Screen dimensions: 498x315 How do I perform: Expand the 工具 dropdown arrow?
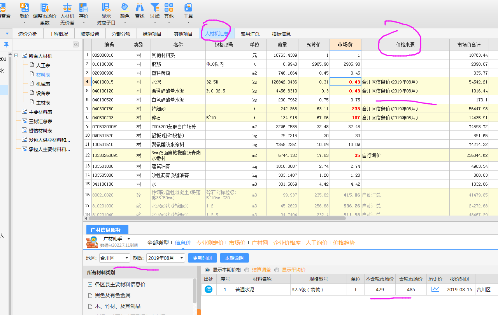[188, 23]
